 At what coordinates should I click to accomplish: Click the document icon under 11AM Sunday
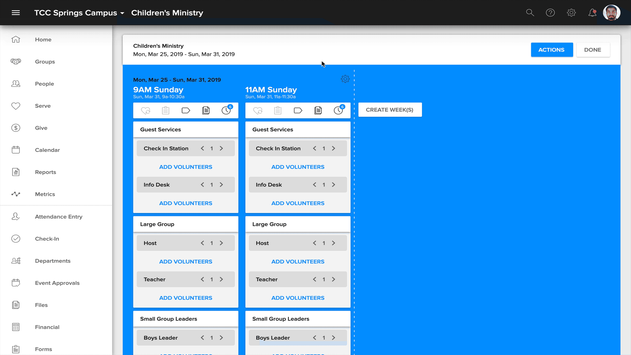(x=318, y=110)
